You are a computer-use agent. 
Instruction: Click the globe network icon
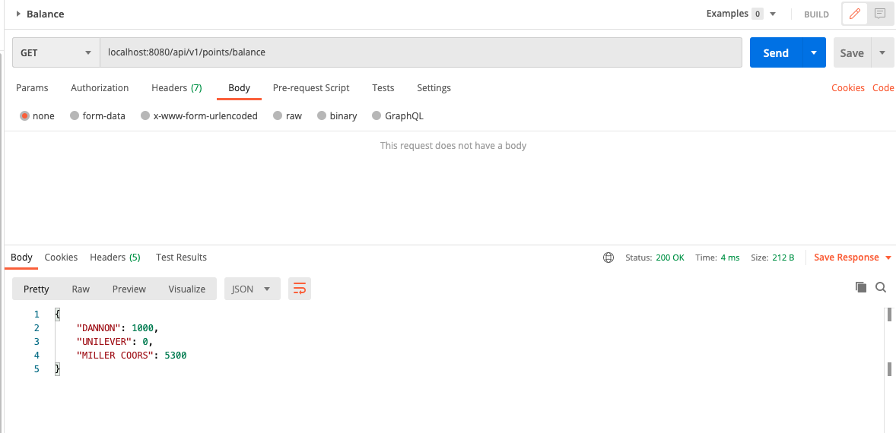608,258
